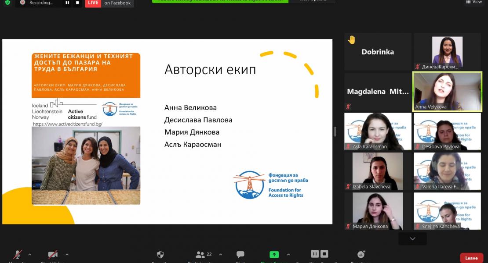Click the name Анна Великова on slide

[190, 108]
